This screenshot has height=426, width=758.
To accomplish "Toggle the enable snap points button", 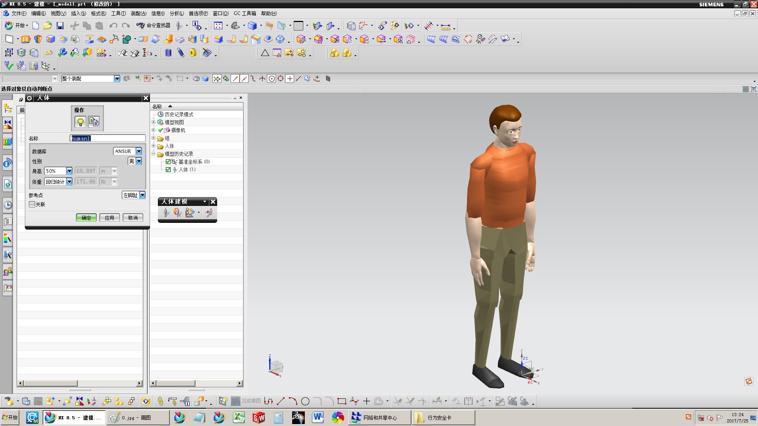I will pos(217,79).
